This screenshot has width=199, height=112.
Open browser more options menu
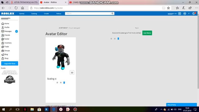[197, 8]
